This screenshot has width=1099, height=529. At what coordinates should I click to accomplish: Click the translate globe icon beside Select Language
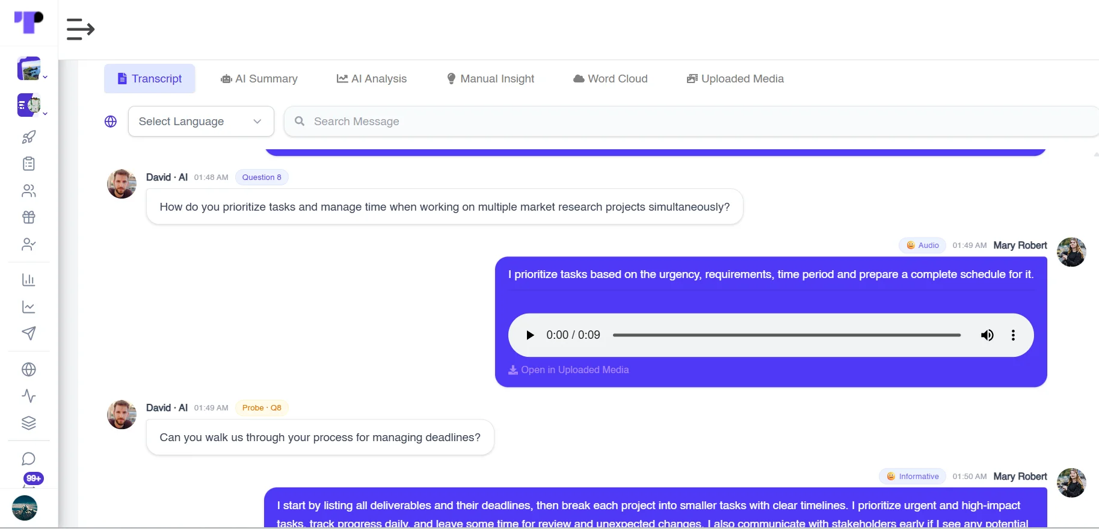pos(111,122)
